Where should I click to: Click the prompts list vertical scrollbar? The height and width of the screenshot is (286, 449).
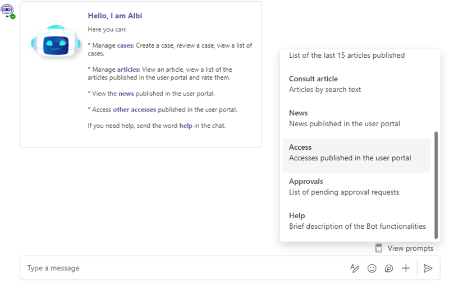coord(436,184)
